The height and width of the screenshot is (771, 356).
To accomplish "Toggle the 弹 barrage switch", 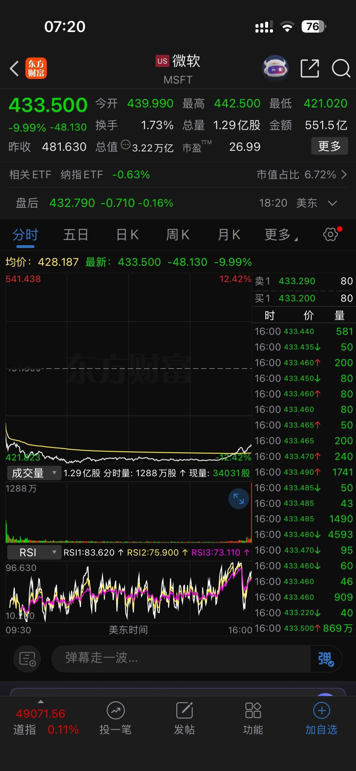I will (326, 658).
